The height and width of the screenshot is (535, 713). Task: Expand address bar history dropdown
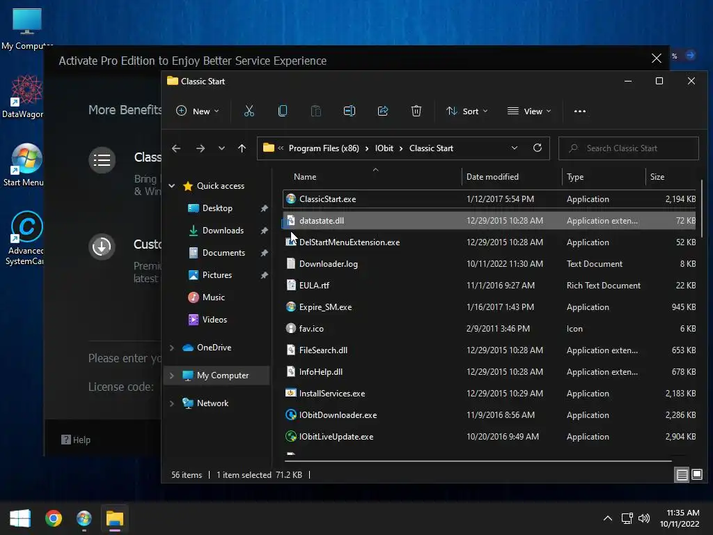click(515, 148)
